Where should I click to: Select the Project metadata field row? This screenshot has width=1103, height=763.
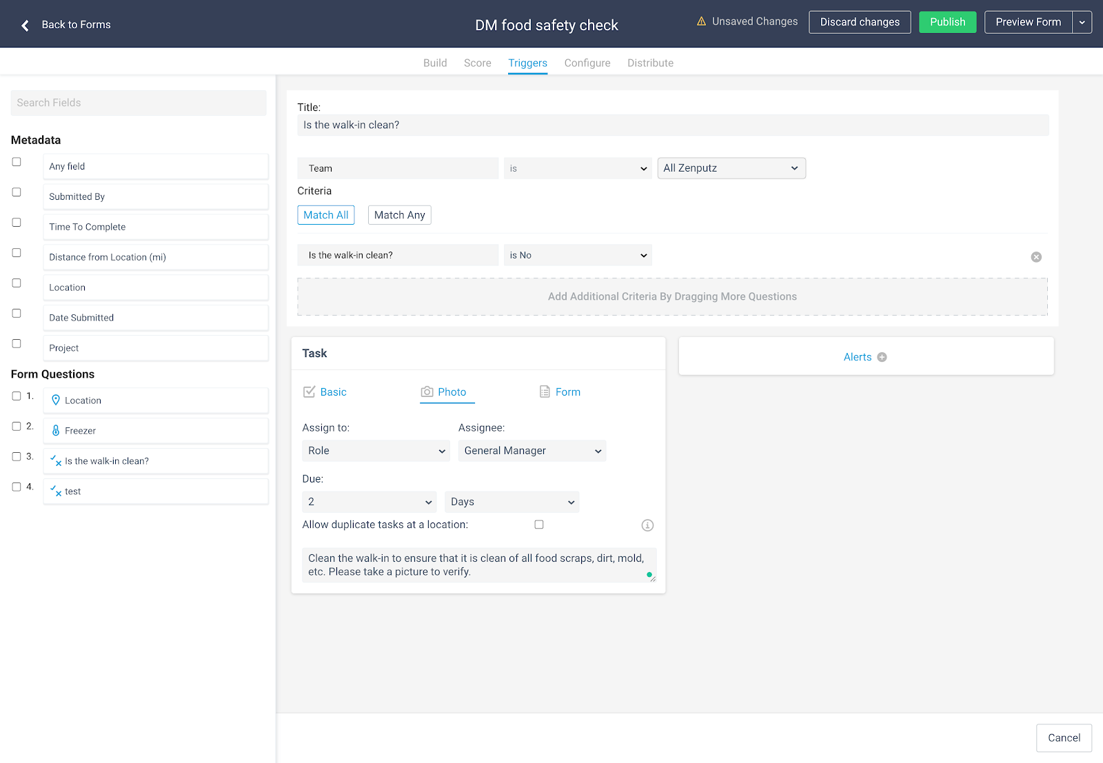pos(156,348)
